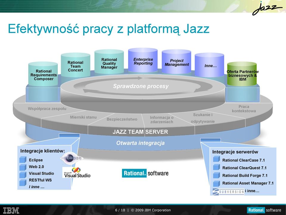Click the I inne … text in client list
The image size is (286, 215).
36,187
